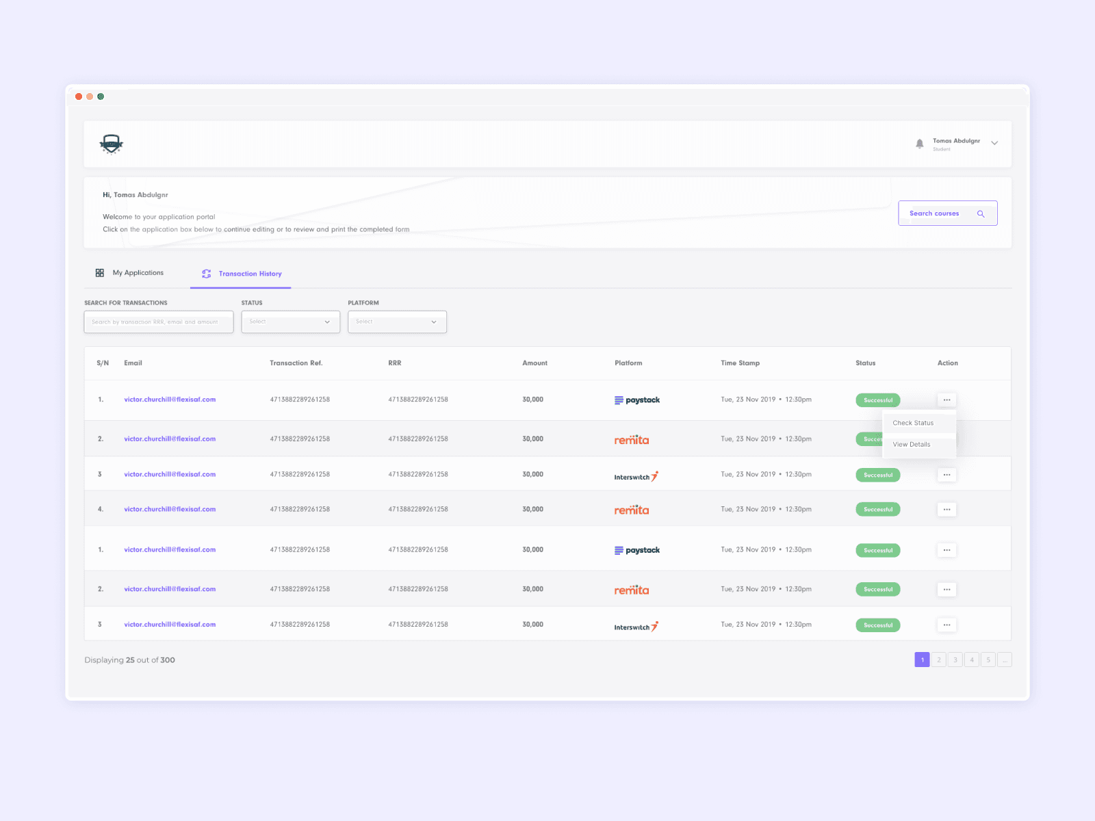The height and width of the screenshot is (821, 1095).
Task: Open the actions ellipsis on row 4
Action: coord(946,509)
